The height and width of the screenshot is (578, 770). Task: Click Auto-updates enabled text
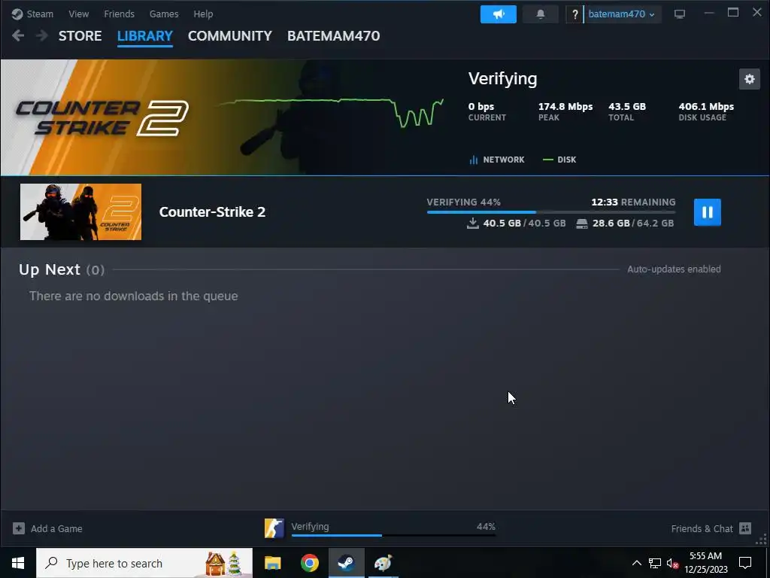(x=674, y=269)
